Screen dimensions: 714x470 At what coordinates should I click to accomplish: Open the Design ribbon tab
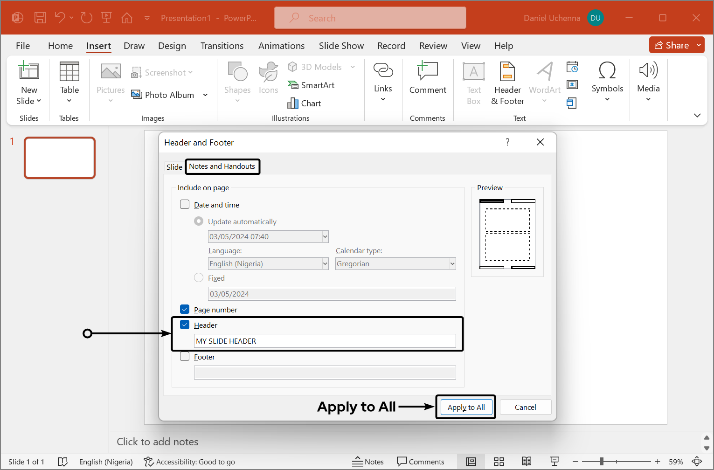click(x=172, y=46)
